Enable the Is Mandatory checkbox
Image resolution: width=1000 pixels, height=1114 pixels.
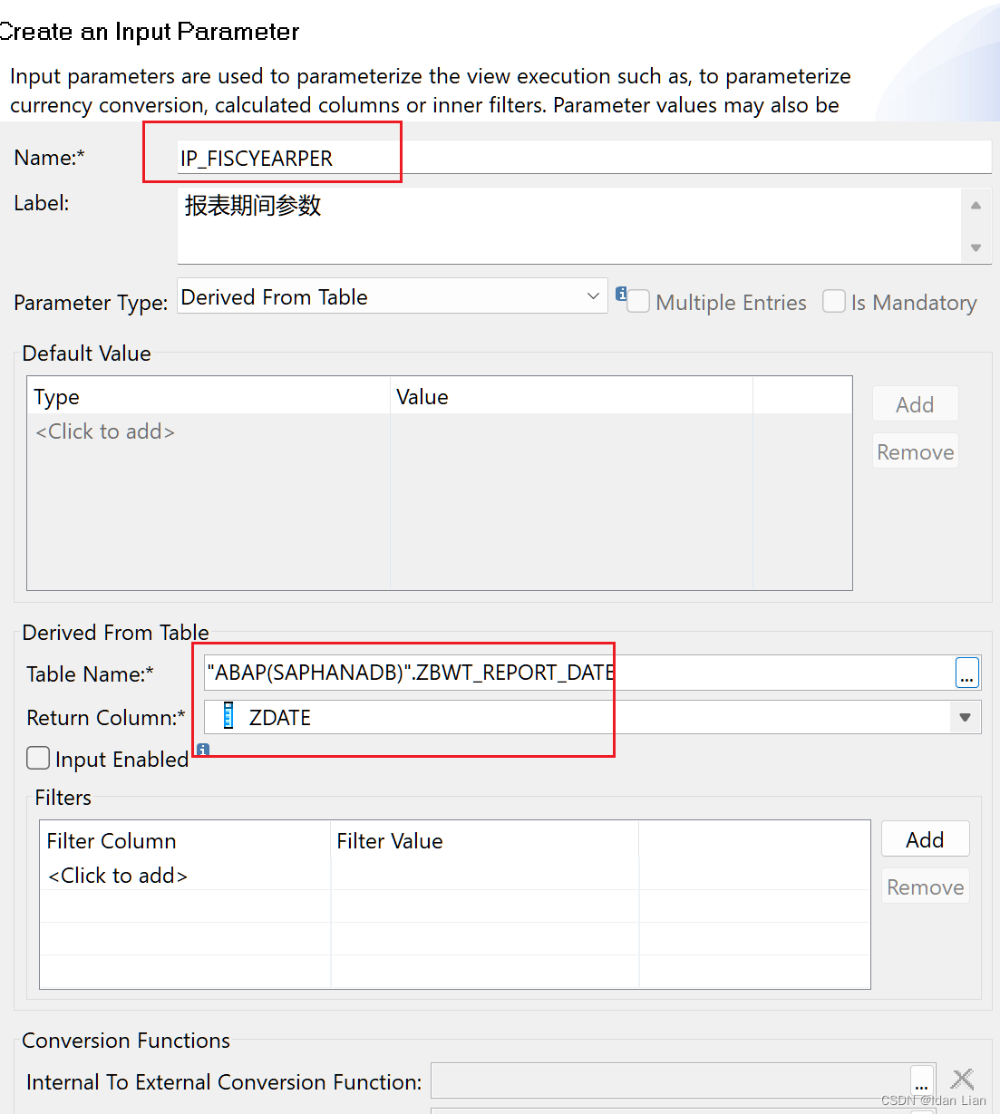pos(833,301)
